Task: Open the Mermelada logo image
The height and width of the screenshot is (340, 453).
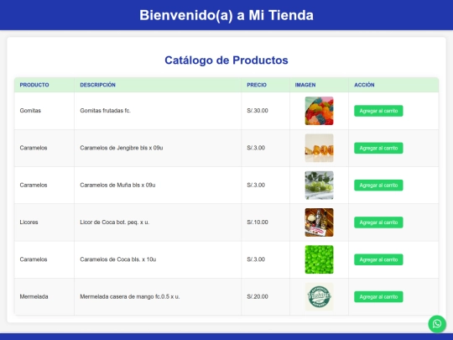Action: [x=319, y=296]
